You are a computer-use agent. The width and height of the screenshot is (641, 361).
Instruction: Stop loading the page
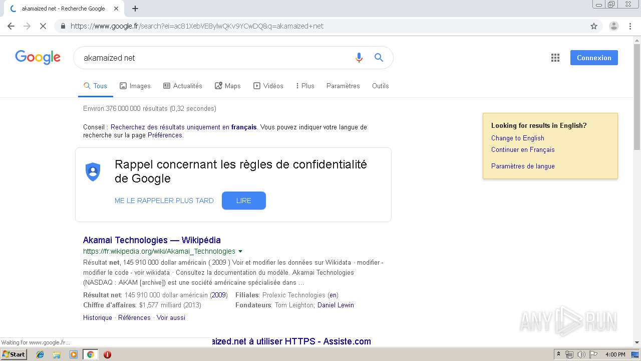click(43, 26)
